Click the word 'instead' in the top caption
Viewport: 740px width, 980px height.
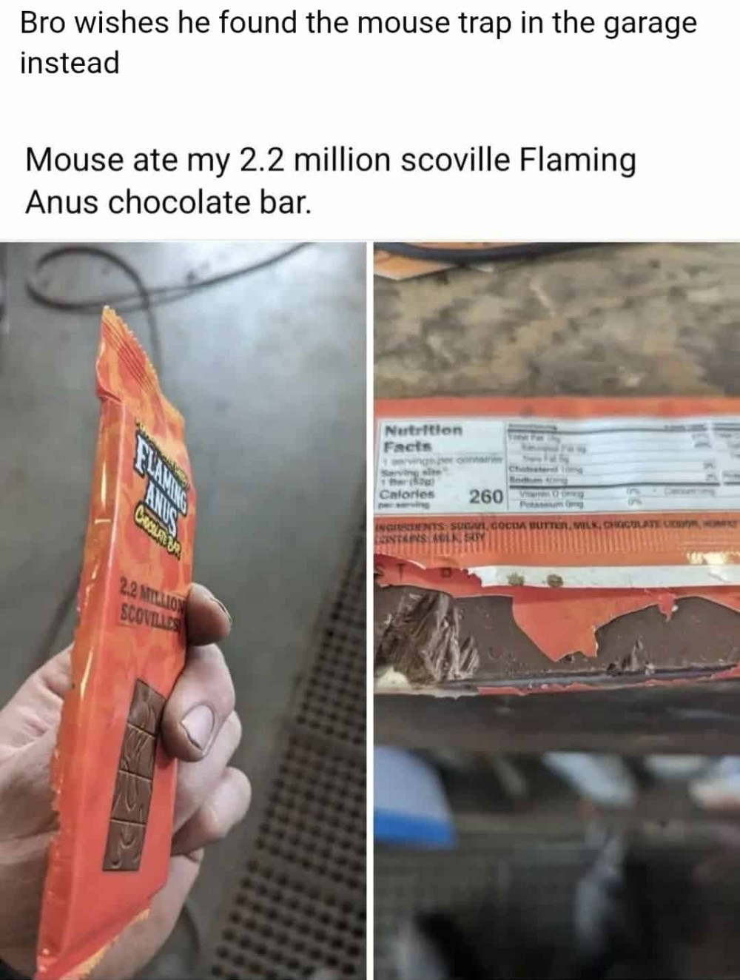click(x=69, y=62)
